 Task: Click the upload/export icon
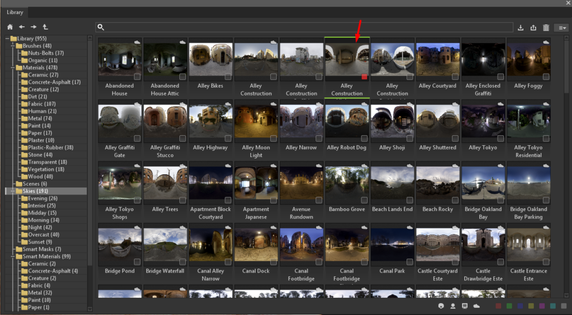[533, 28]
